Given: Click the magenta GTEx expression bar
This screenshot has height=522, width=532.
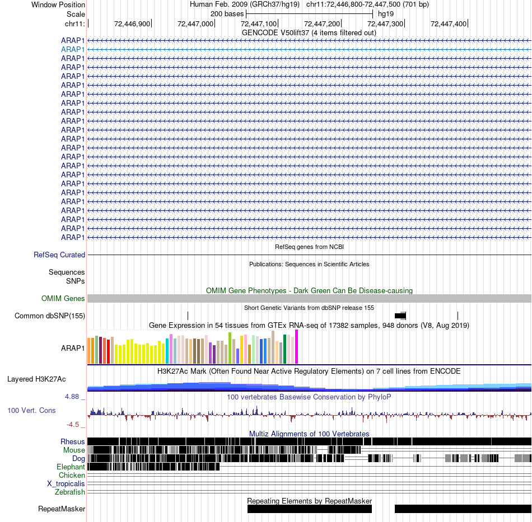Looking at the screenshot, I should tap(297, 347).
